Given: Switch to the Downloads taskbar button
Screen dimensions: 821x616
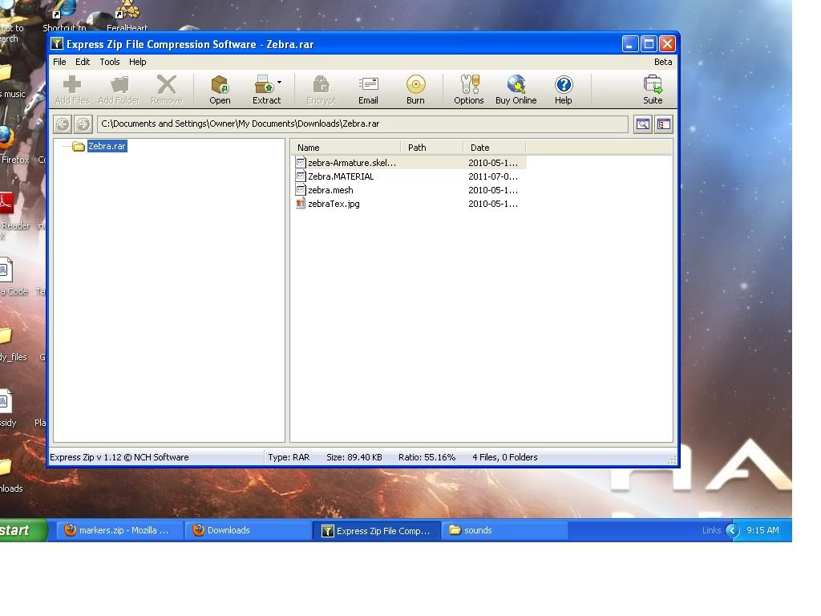Looking at the screenshot, I should point(248,530).
